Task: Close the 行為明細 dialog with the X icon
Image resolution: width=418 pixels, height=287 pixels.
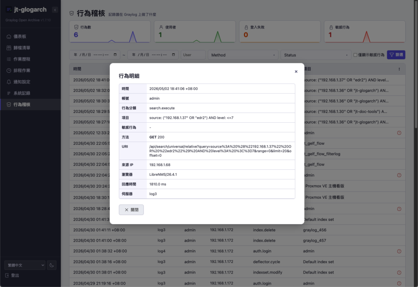Action: coord(296,72)
